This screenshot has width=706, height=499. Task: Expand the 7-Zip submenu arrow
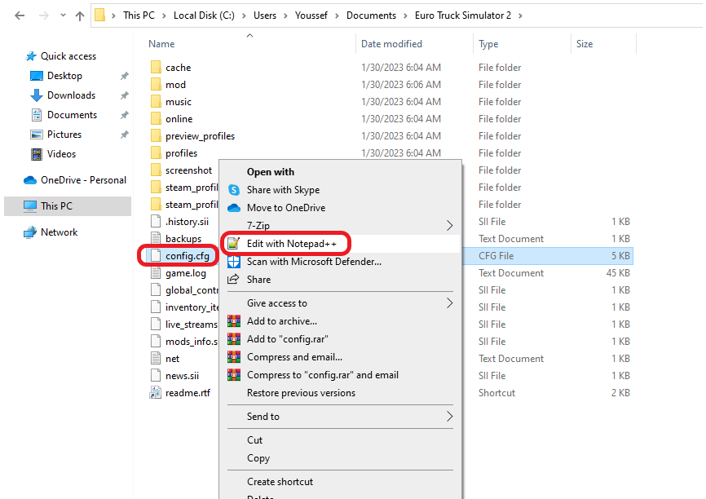tap(449, 226)
